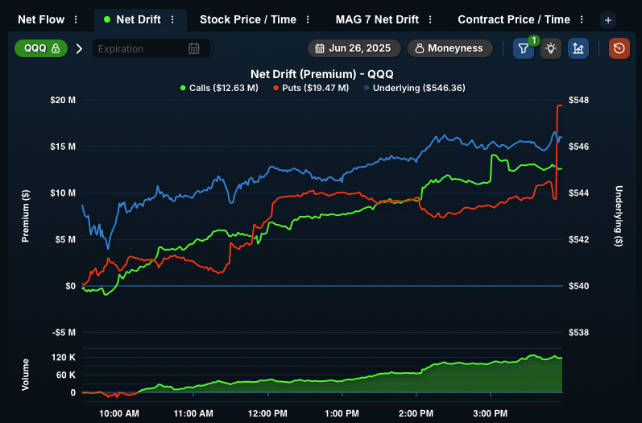Click the $20 M premium axis label
Viewport: 642px width, 423px height.
63,101
